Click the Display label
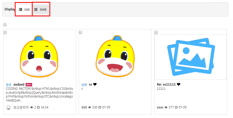 point(10,9)
